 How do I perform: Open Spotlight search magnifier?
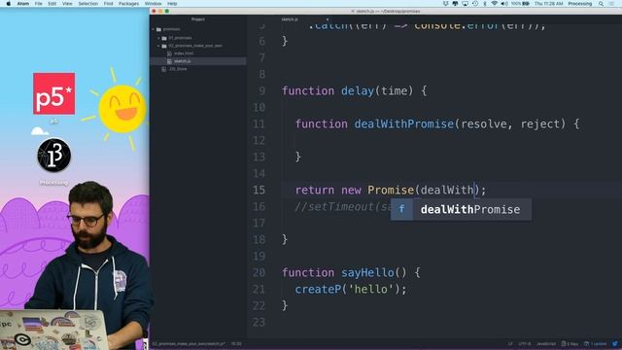(x=602, y=4)
